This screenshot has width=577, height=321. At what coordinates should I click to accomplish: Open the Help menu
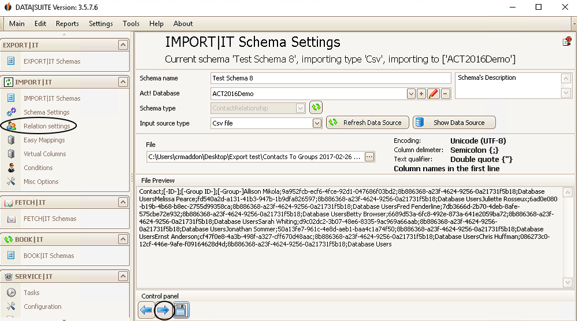(157, 24)
